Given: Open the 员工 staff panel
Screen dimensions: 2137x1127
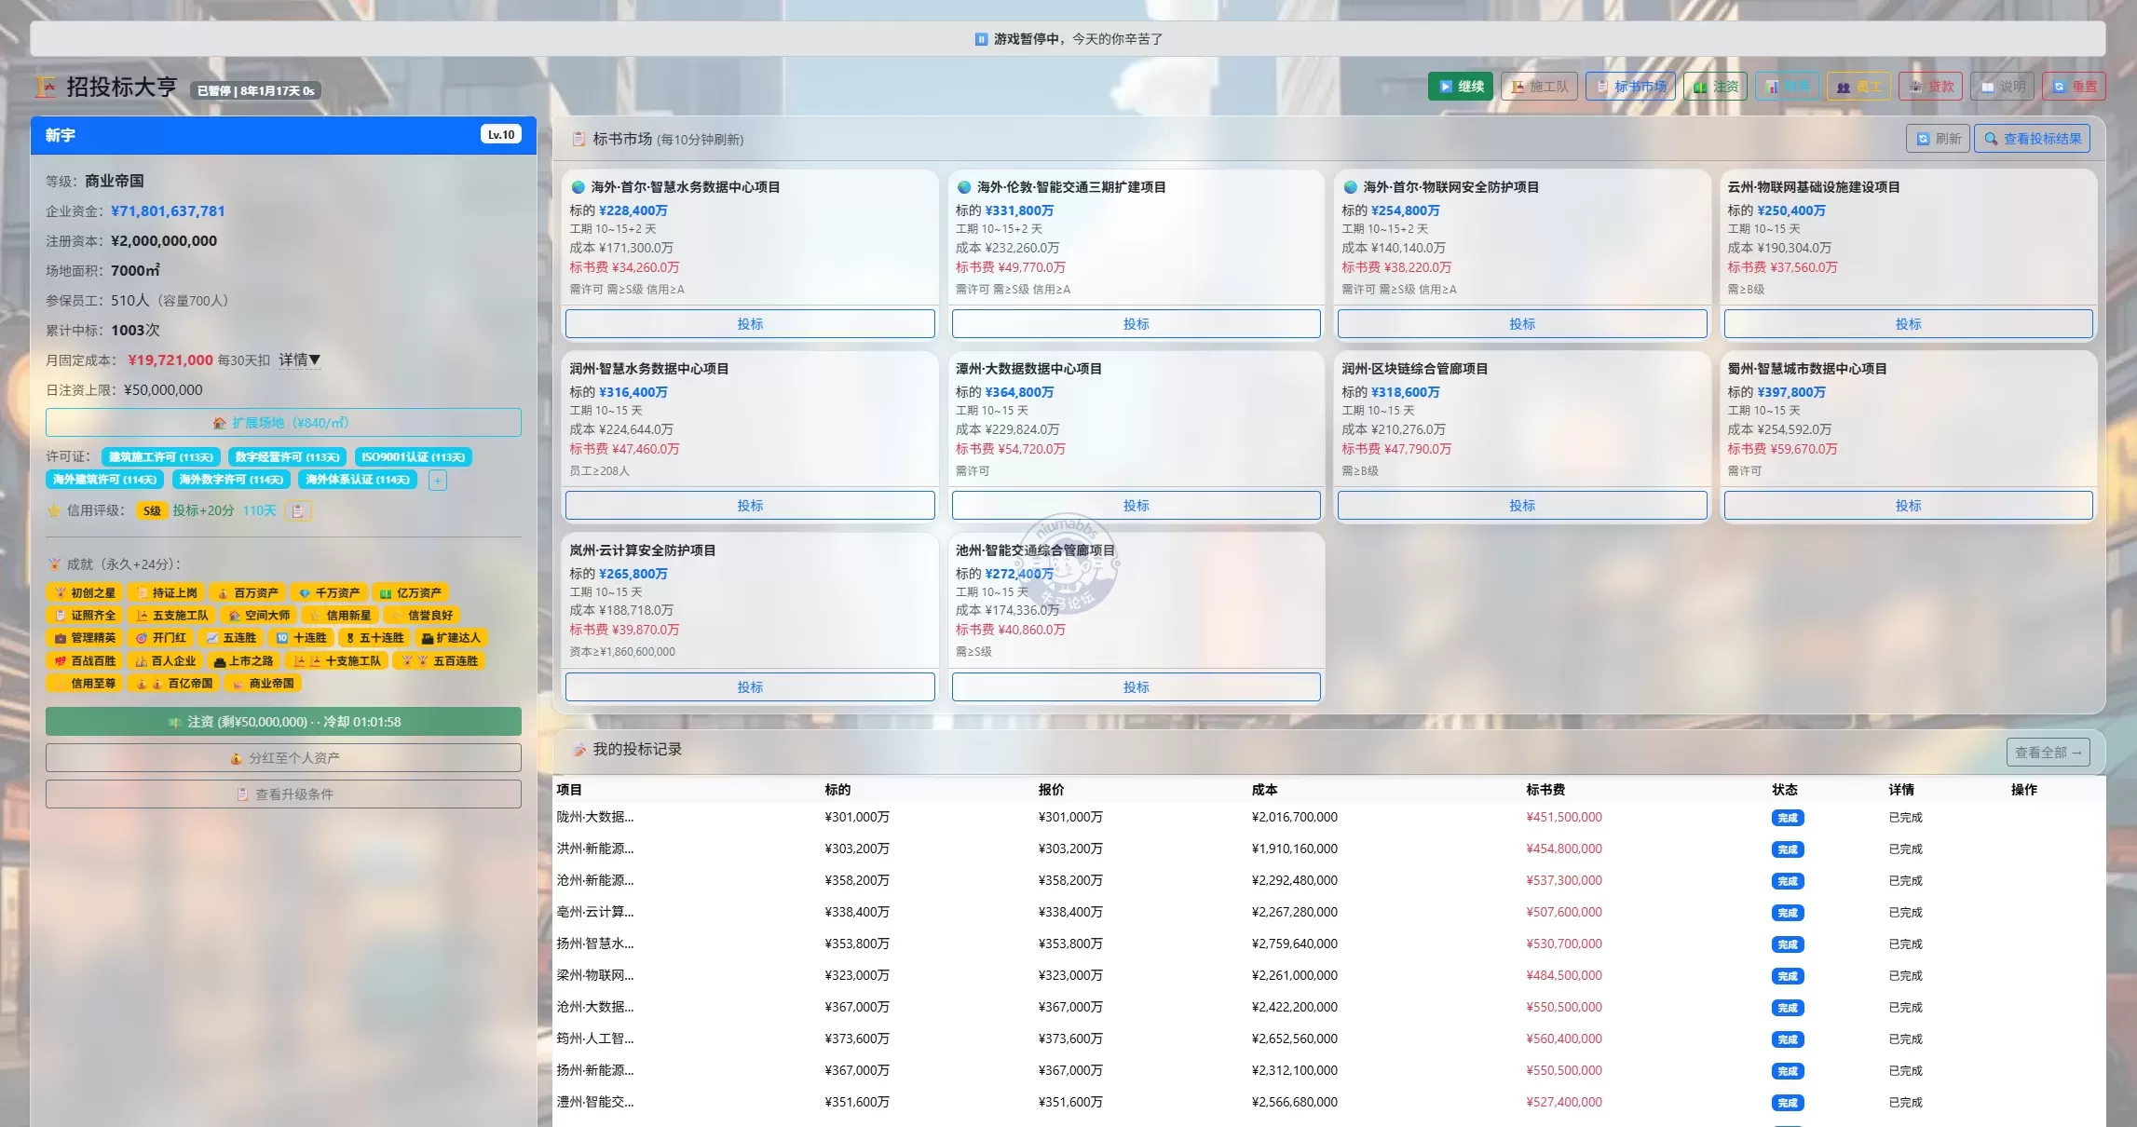Looking at the screenshot, I should point(1858,87).
